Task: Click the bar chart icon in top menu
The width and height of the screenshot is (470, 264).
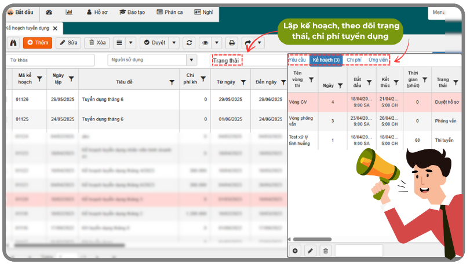Action: tap(69, 12)
